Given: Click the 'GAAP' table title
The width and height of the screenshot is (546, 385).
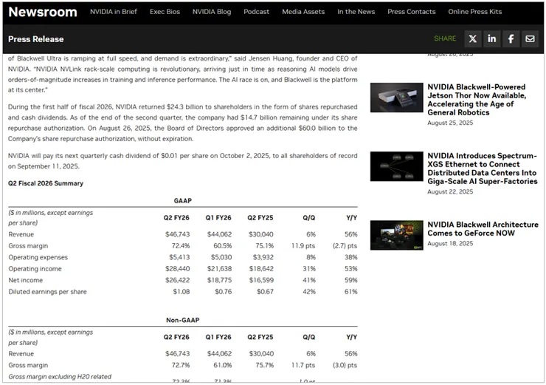Looking at the screenshot, I should (x=183, y=201).
